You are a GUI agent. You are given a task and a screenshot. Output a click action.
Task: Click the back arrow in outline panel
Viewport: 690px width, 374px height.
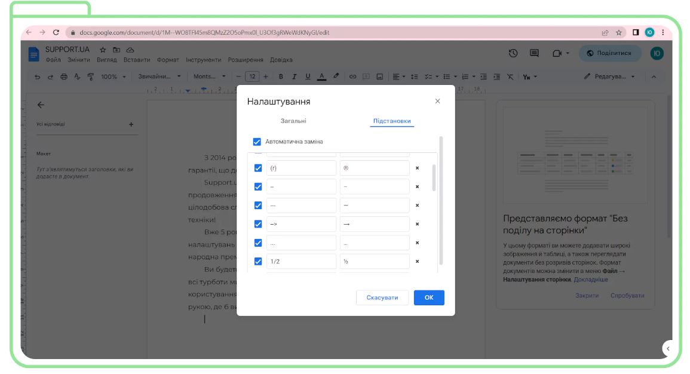point(41,105)
